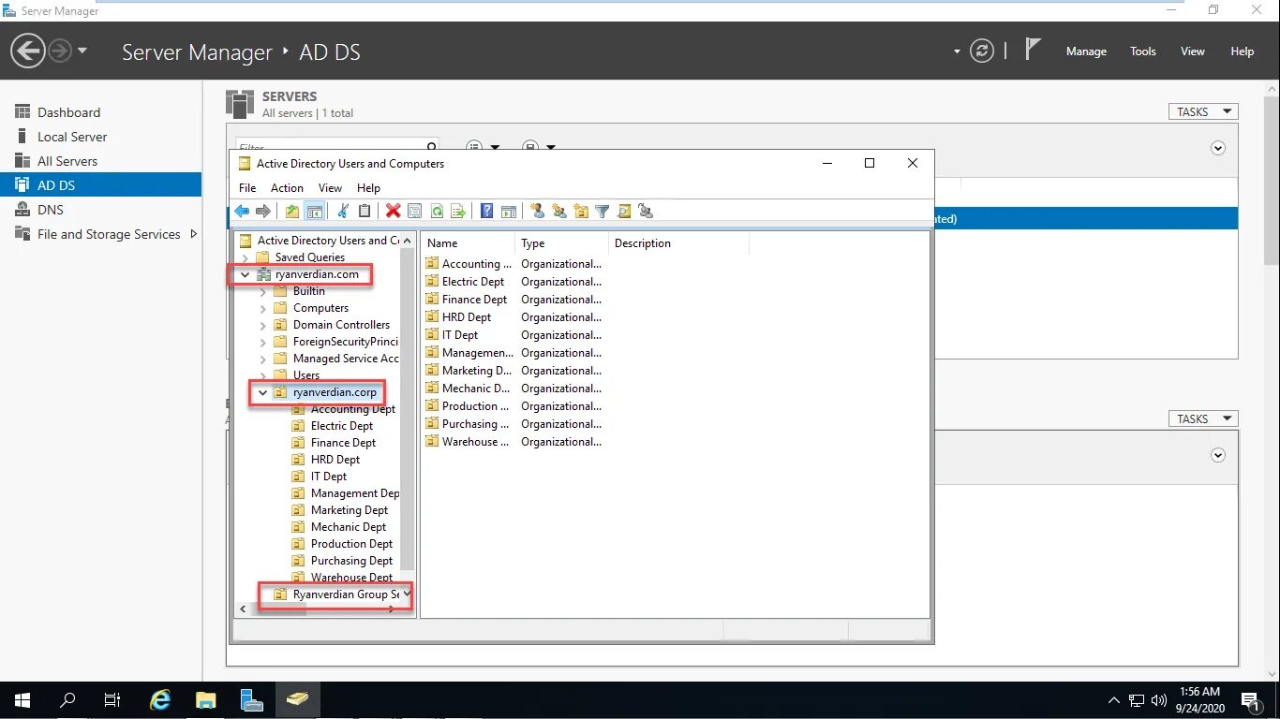This screenshot has width=1280, height=719.
Task: Click tree pane horizontal scrollbar left arrow
Action: pyautogui.click(x=244, y=609)
